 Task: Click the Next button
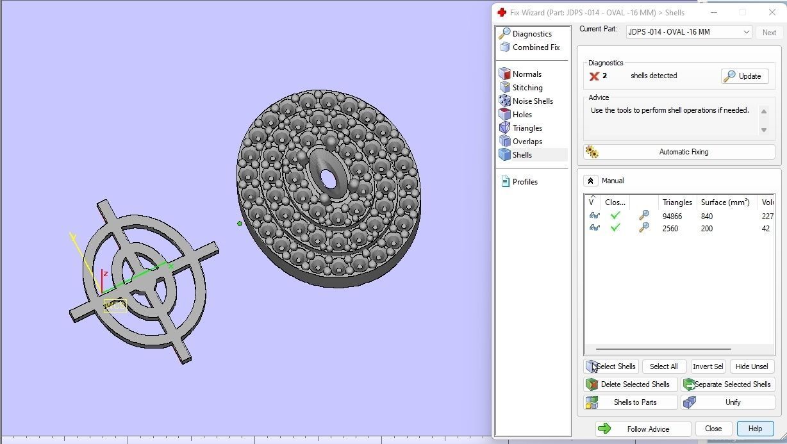(769, 32)
